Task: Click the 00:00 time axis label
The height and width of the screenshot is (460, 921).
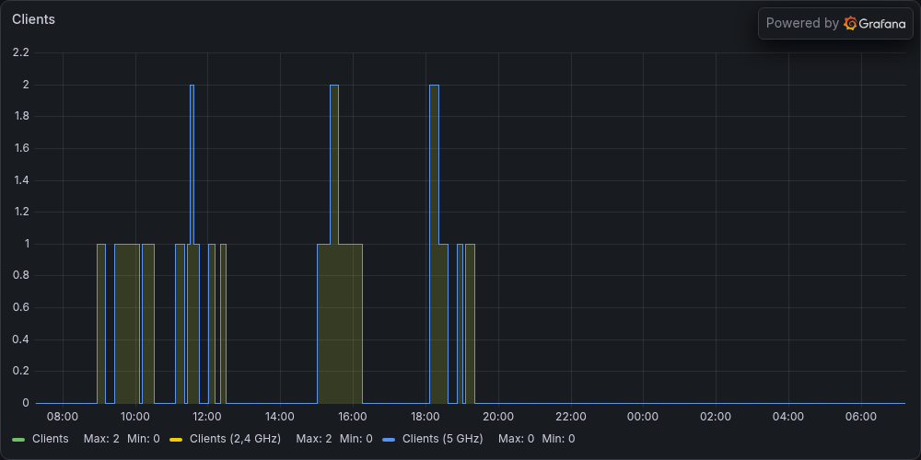Action: pos(643,417)
